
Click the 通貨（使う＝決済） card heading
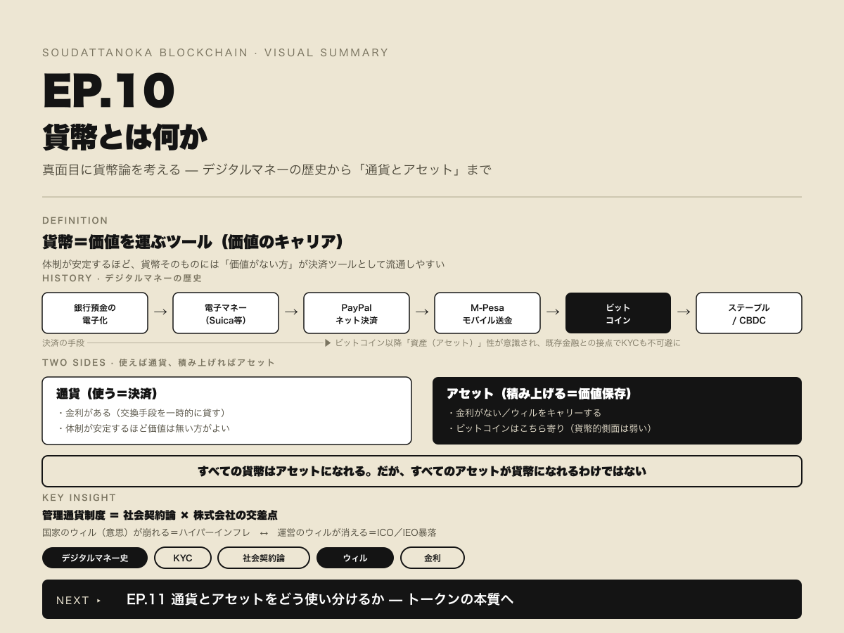(107, 394)
